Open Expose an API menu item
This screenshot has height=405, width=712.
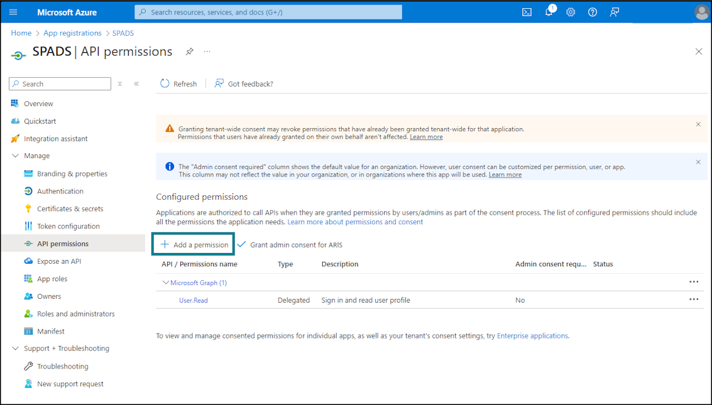tap(59, 261)
